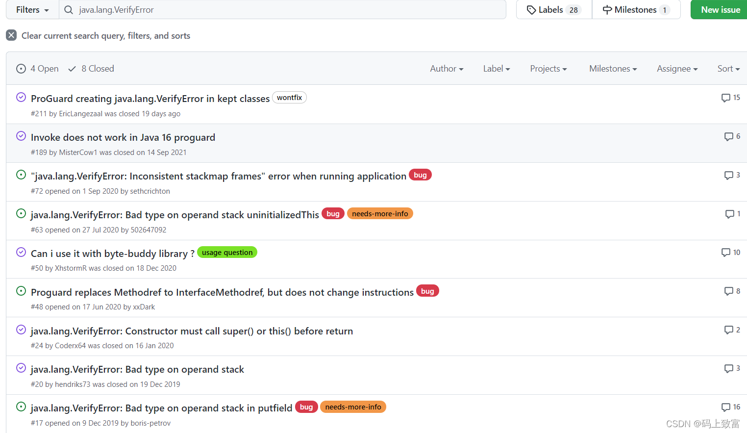
Task: View author EricLangezaal's issues
Action: [x=80, y=114]
